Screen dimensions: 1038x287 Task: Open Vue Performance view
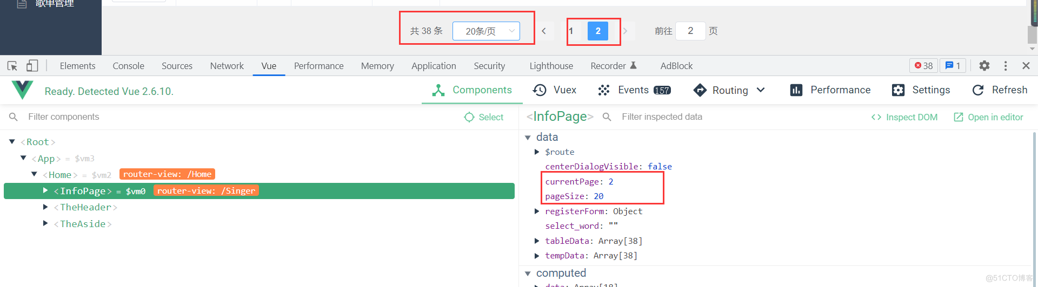[x=830, y=90]
